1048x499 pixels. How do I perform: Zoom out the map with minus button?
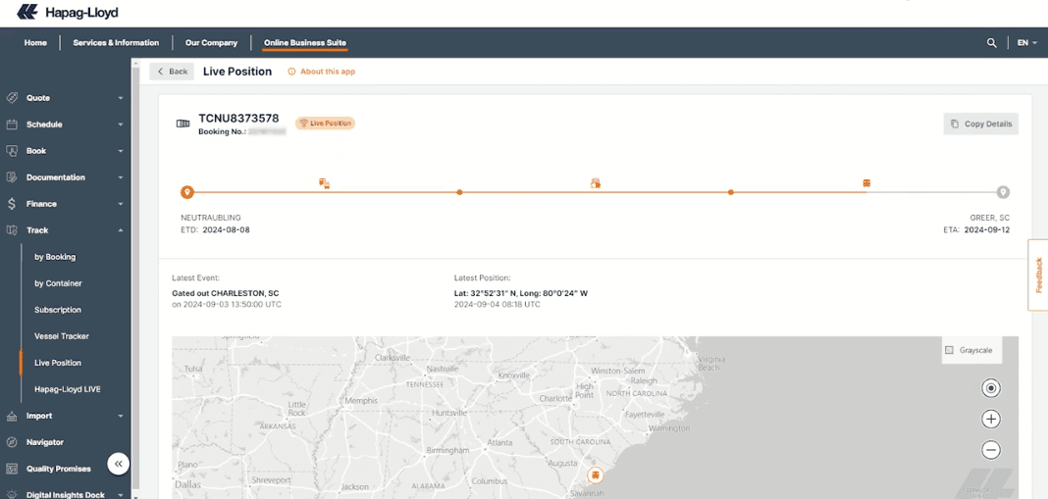pyautogui.click(x=990, y=450)
